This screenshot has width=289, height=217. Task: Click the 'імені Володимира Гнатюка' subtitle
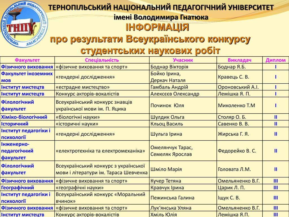tap(161, 17)
